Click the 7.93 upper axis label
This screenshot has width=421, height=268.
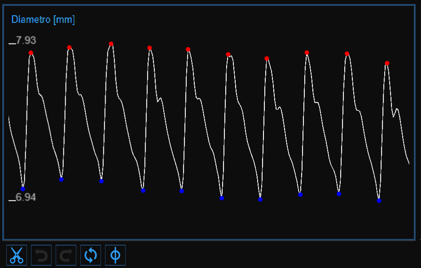point(26,41)
